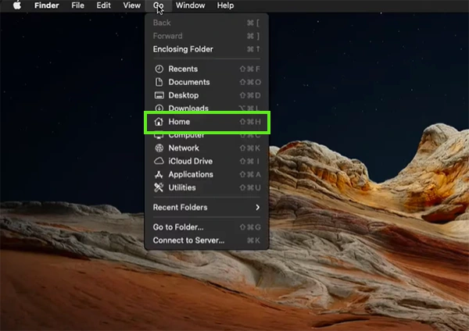The height and width of the screenshot is (331, 469).
Task: Click the Recent Folders chevron arrow
Action: (x=257, y=208)
